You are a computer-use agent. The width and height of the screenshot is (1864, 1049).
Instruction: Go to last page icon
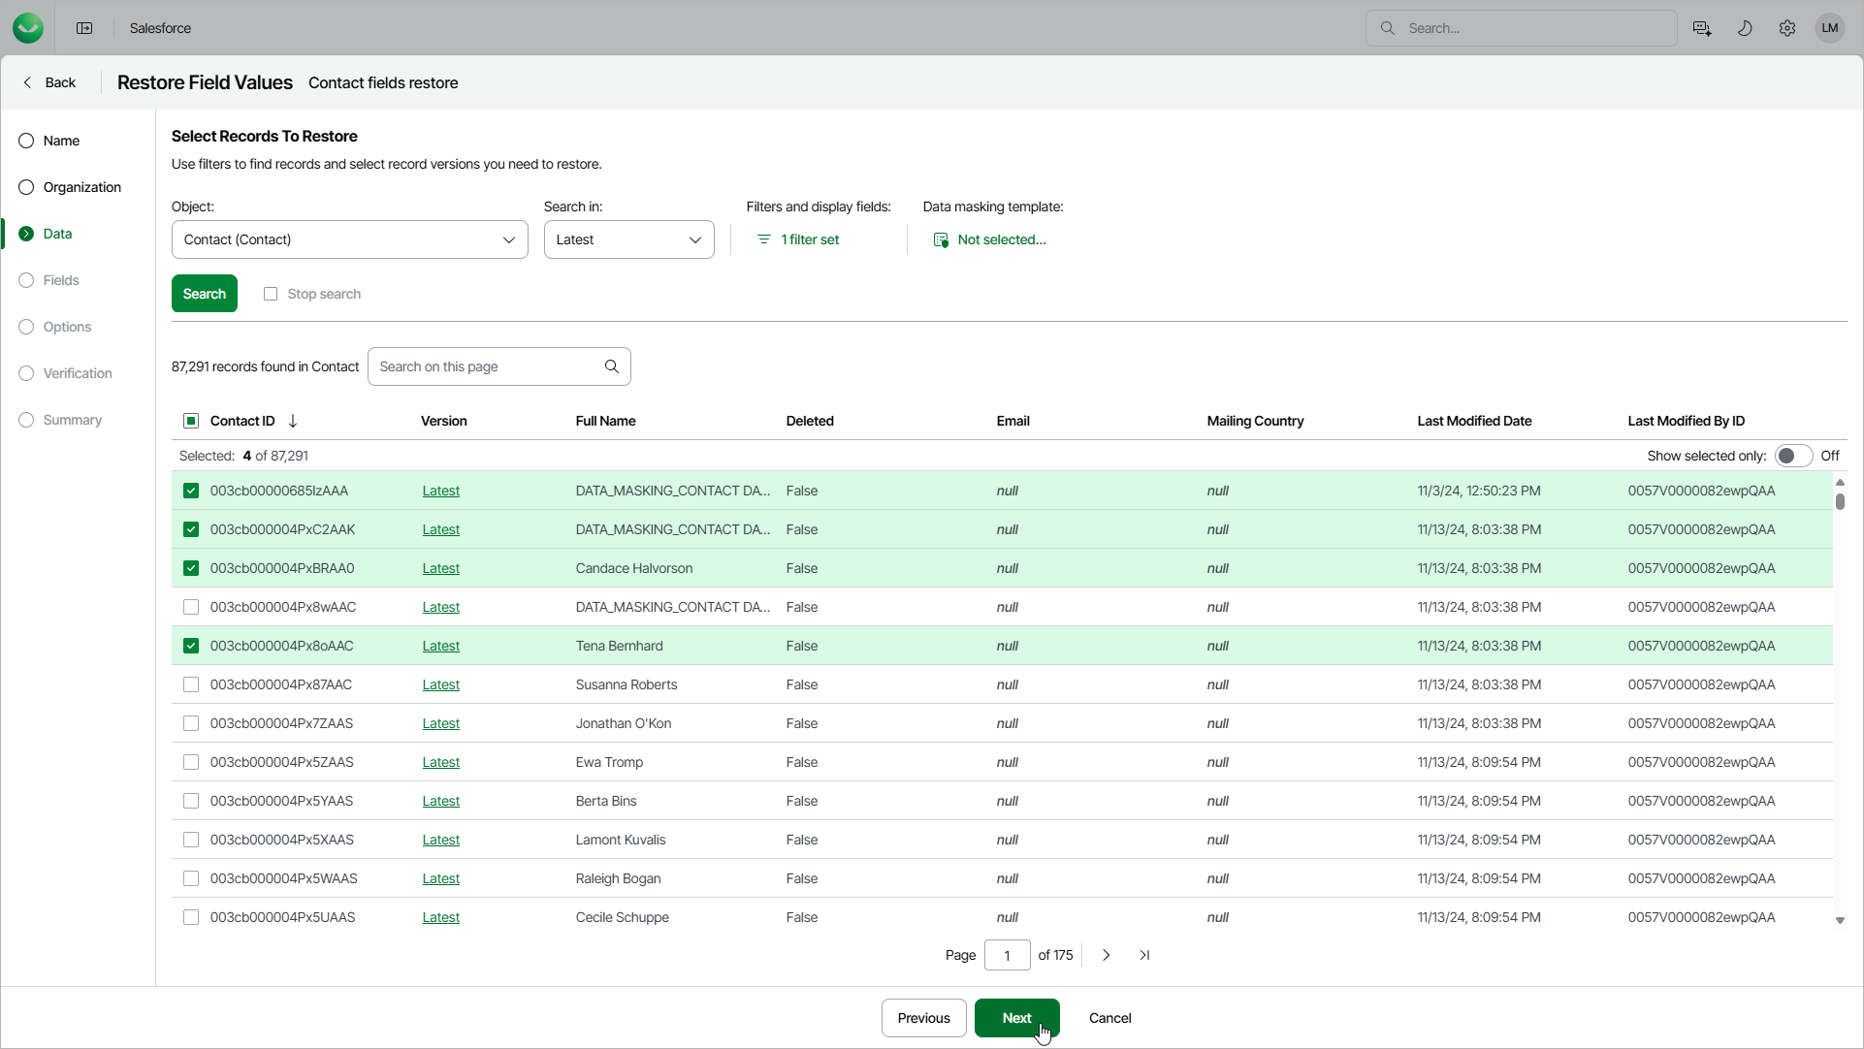(1144, 955)
